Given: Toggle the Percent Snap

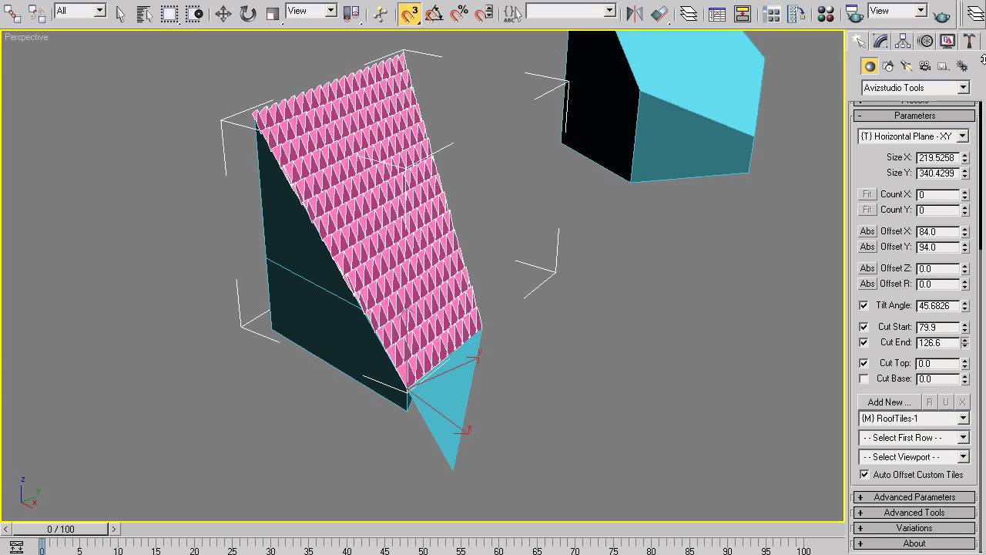Looking at the screenshot, I should [459, 13].
